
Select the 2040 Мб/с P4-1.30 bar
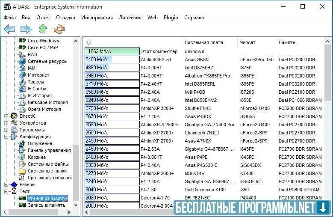click(x=112, y=190)
